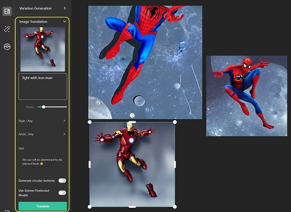Select the Spider-Man moon image on the right

(247, 96)
